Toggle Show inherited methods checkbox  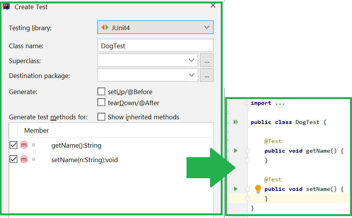[x=101, y=117]
